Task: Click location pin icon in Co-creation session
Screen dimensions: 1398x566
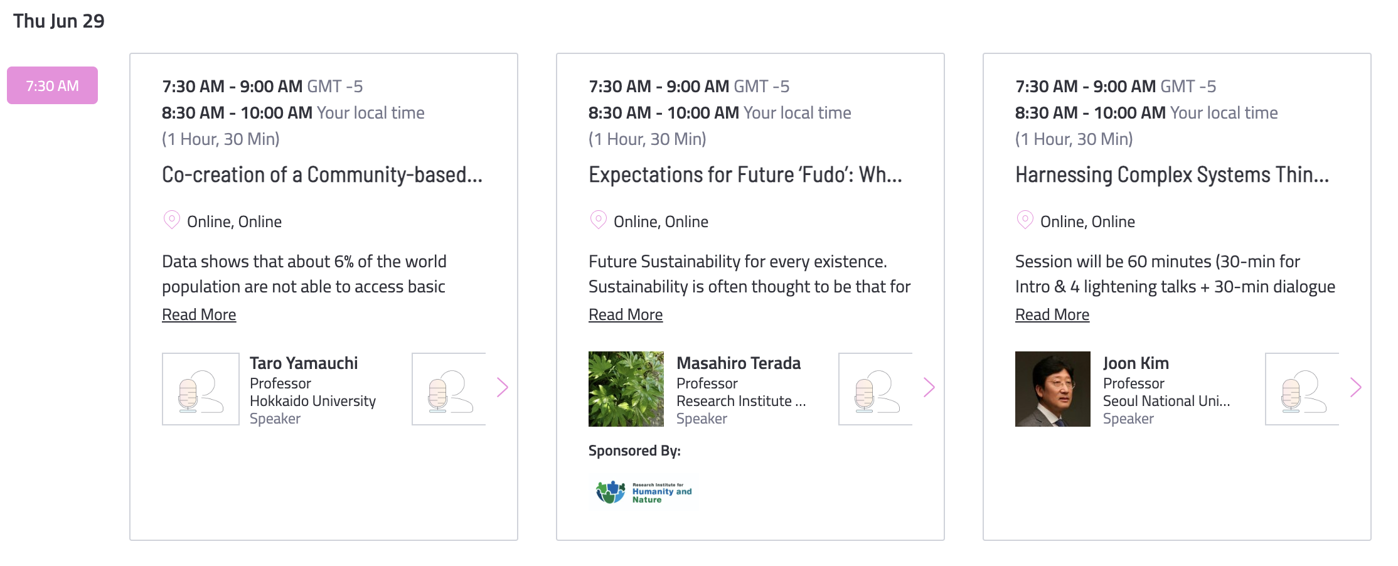Action: 171,220
